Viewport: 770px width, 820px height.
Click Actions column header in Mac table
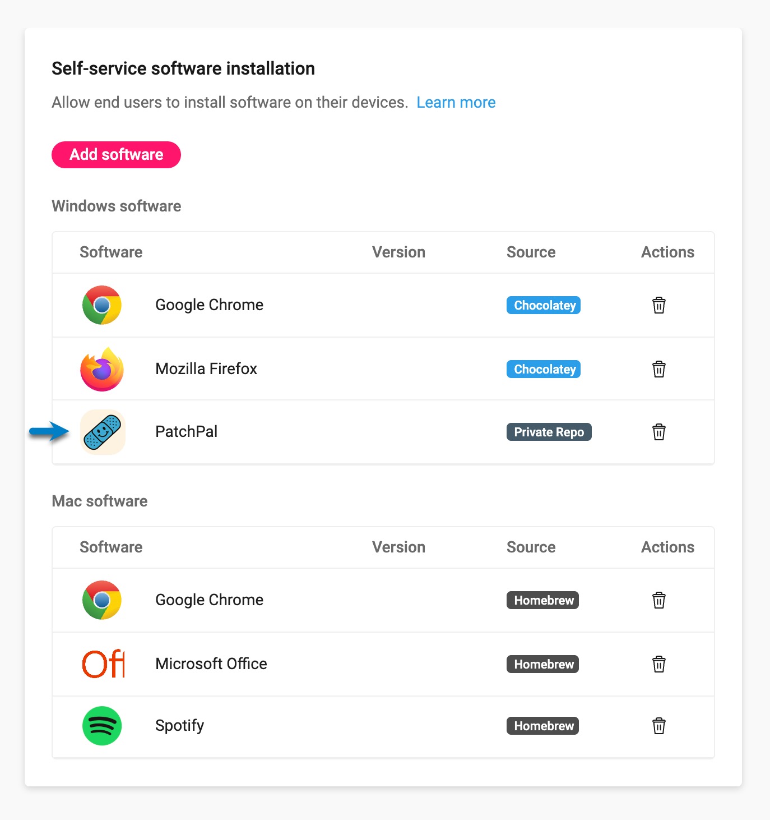coord(667,547)
